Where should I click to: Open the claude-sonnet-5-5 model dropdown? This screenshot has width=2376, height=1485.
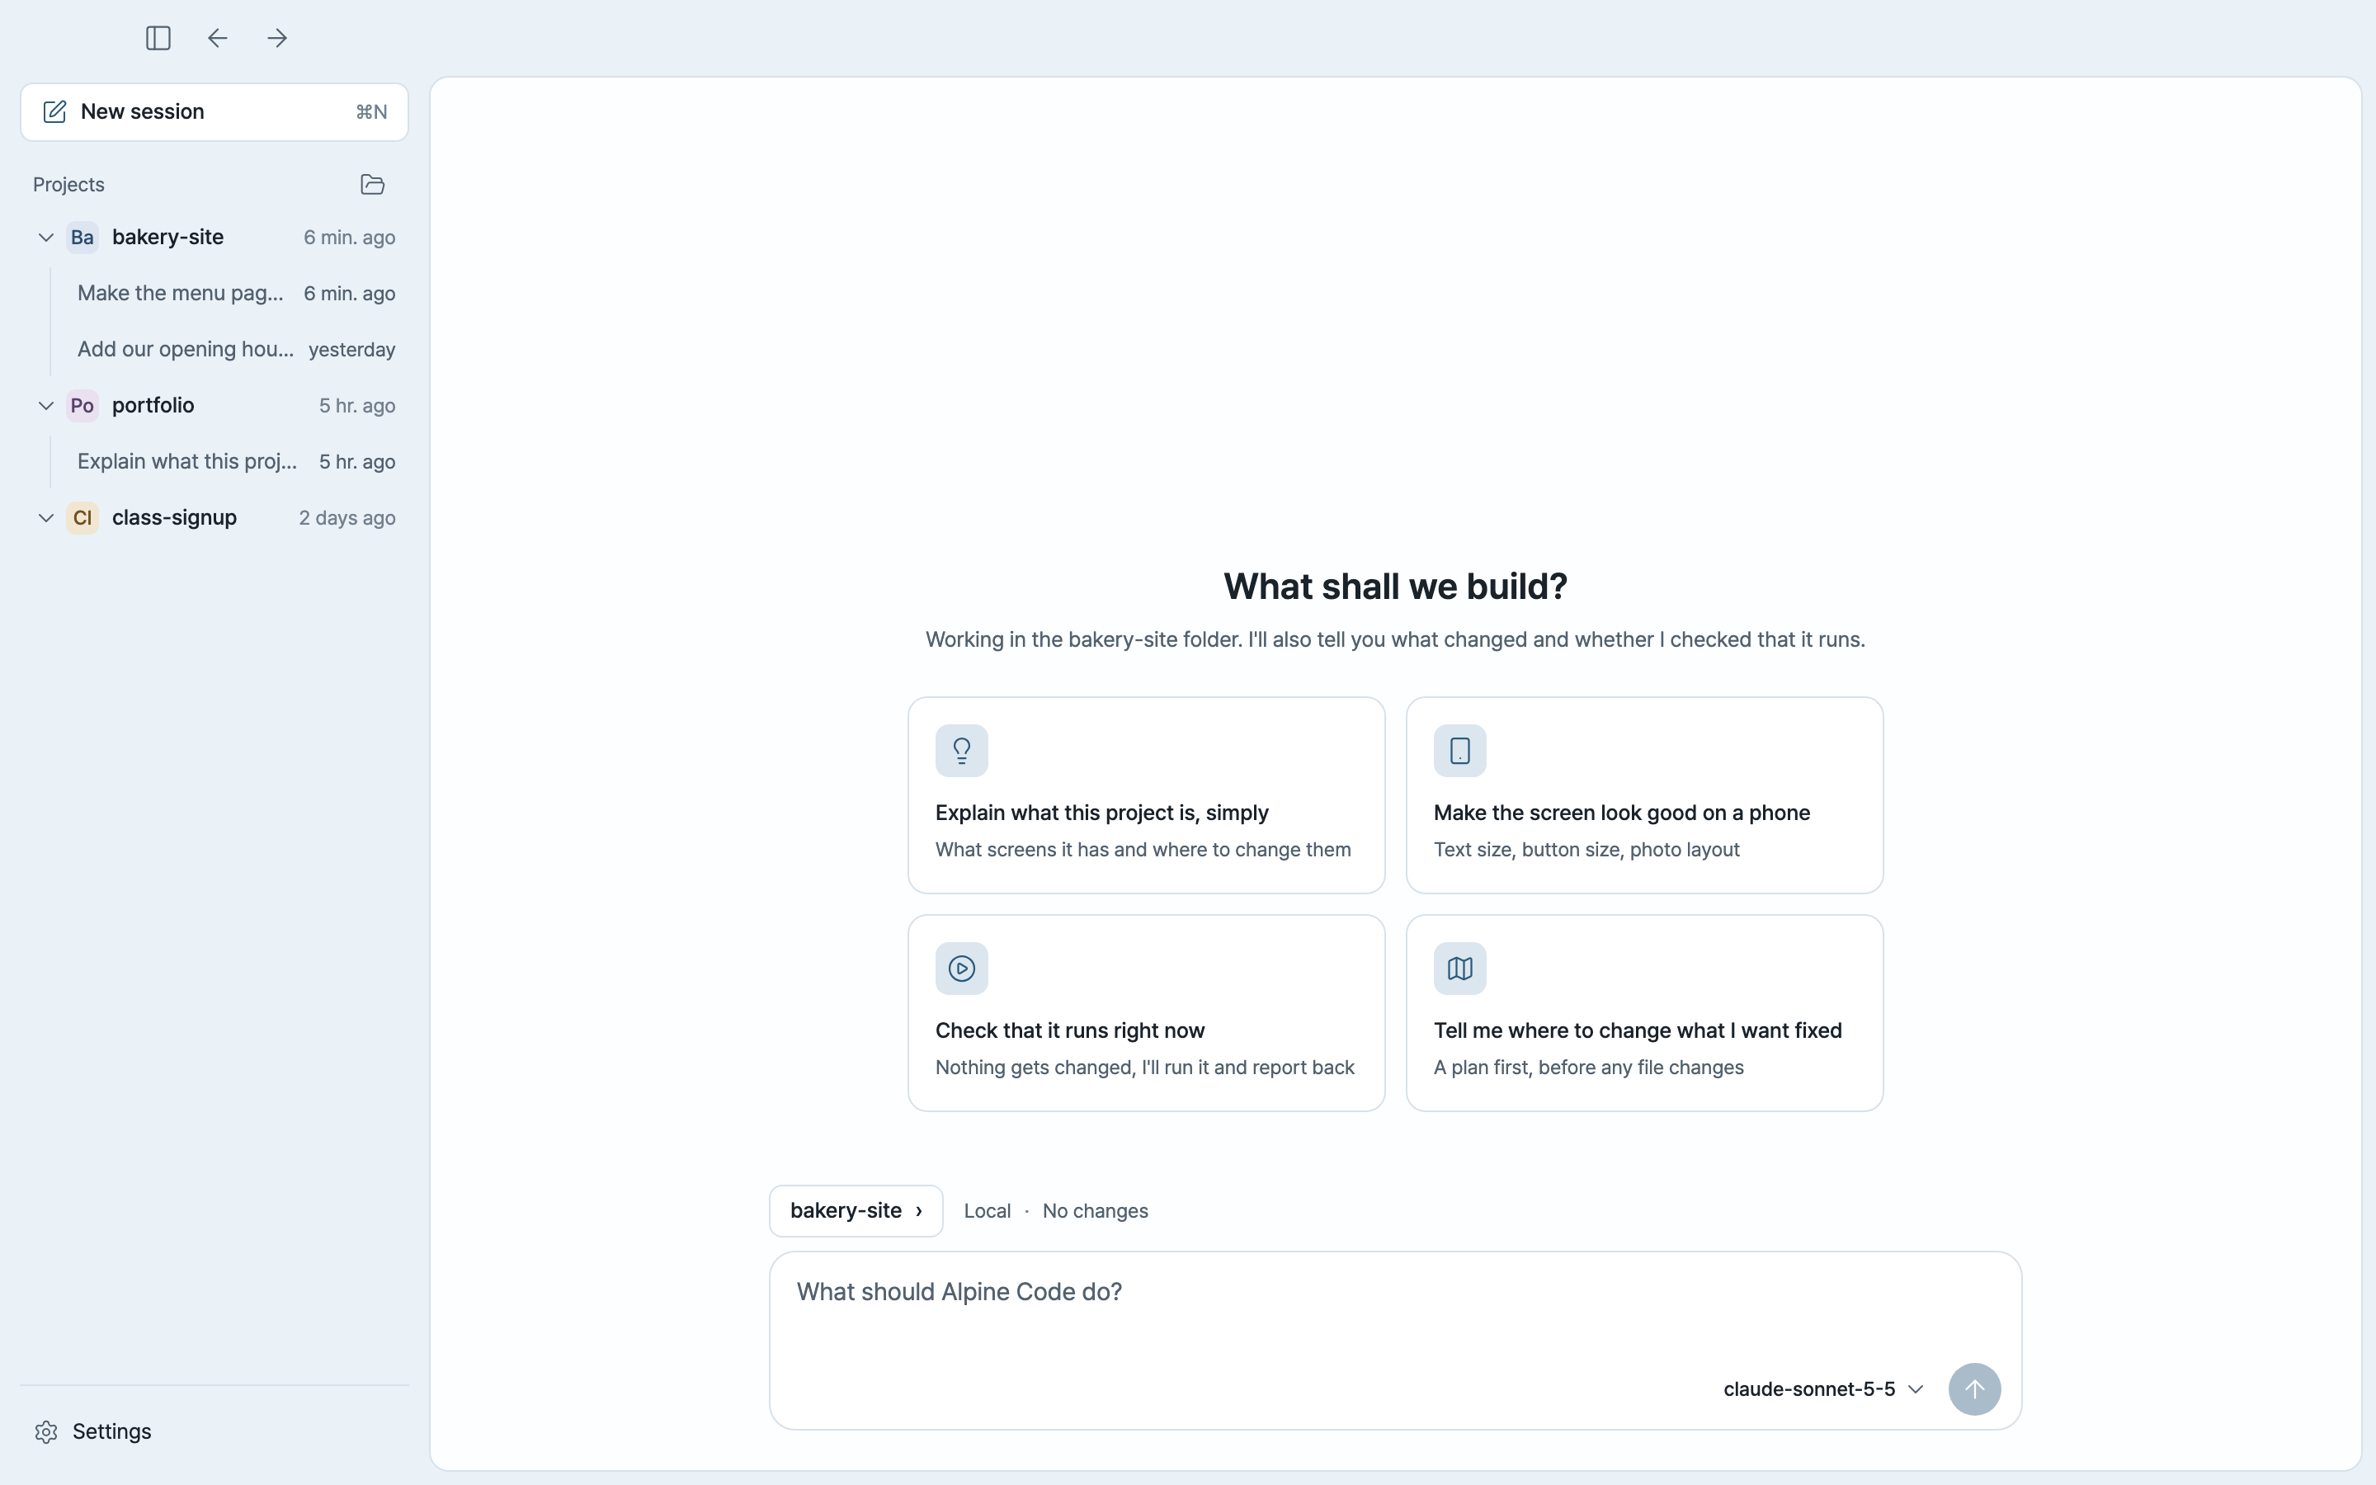1823,1388
